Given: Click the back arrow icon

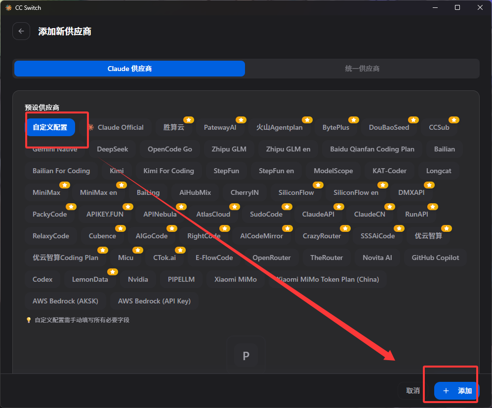Looking at the screenshot, I should (21, 31).
